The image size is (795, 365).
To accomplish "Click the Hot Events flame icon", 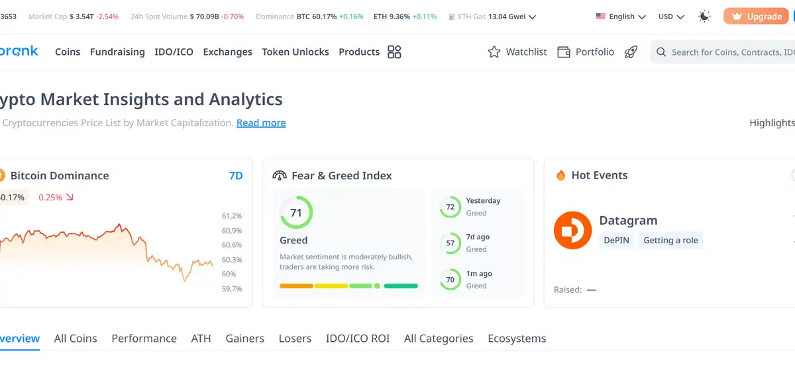I will point(560,175).
